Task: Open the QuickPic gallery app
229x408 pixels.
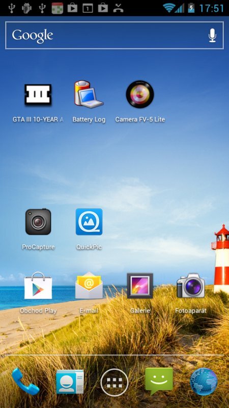Action: (89, 222)
